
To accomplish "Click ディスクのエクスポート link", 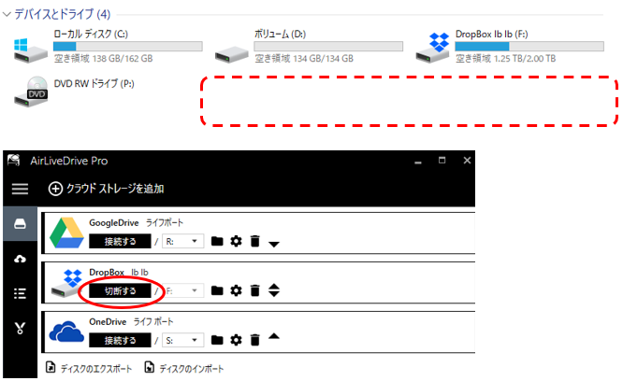I will pyautogui.click(x=89, y=368).
